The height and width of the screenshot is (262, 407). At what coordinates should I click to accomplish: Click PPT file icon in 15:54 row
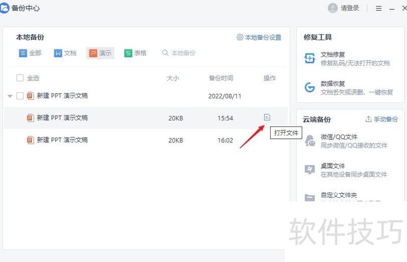(x=31, y=118)
